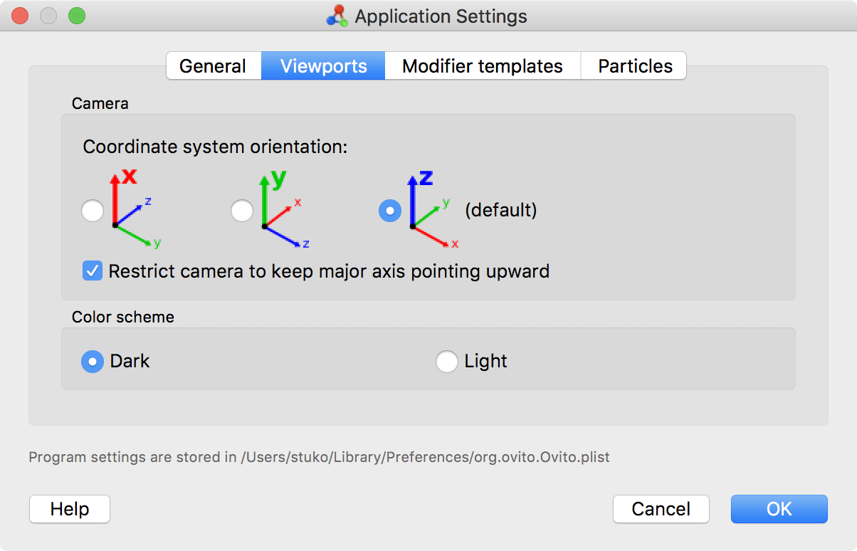This screenshot has height=551, width=857.
Task: Select the X-axis upward orientation radio button
Action: tap(93, 211)
